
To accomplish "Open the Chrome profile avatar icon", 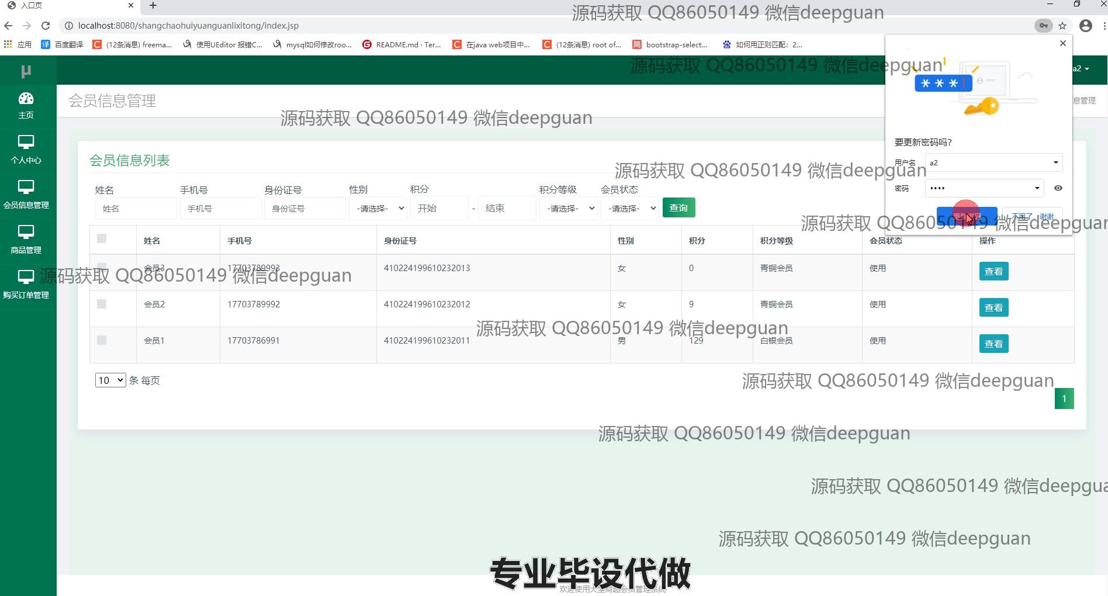I will (x=1085, y=26).
